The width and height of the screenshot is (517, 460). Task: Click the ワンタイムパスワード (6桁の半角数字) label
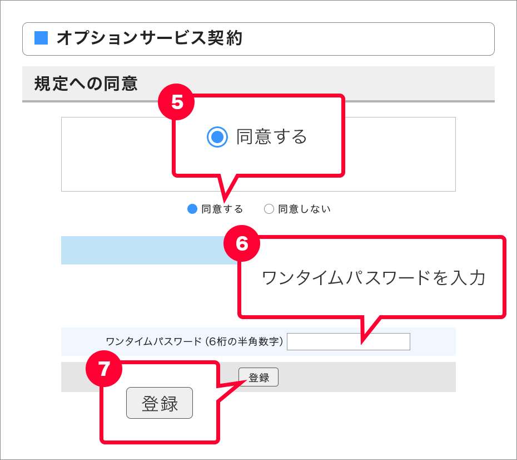(x=195, y=341)
